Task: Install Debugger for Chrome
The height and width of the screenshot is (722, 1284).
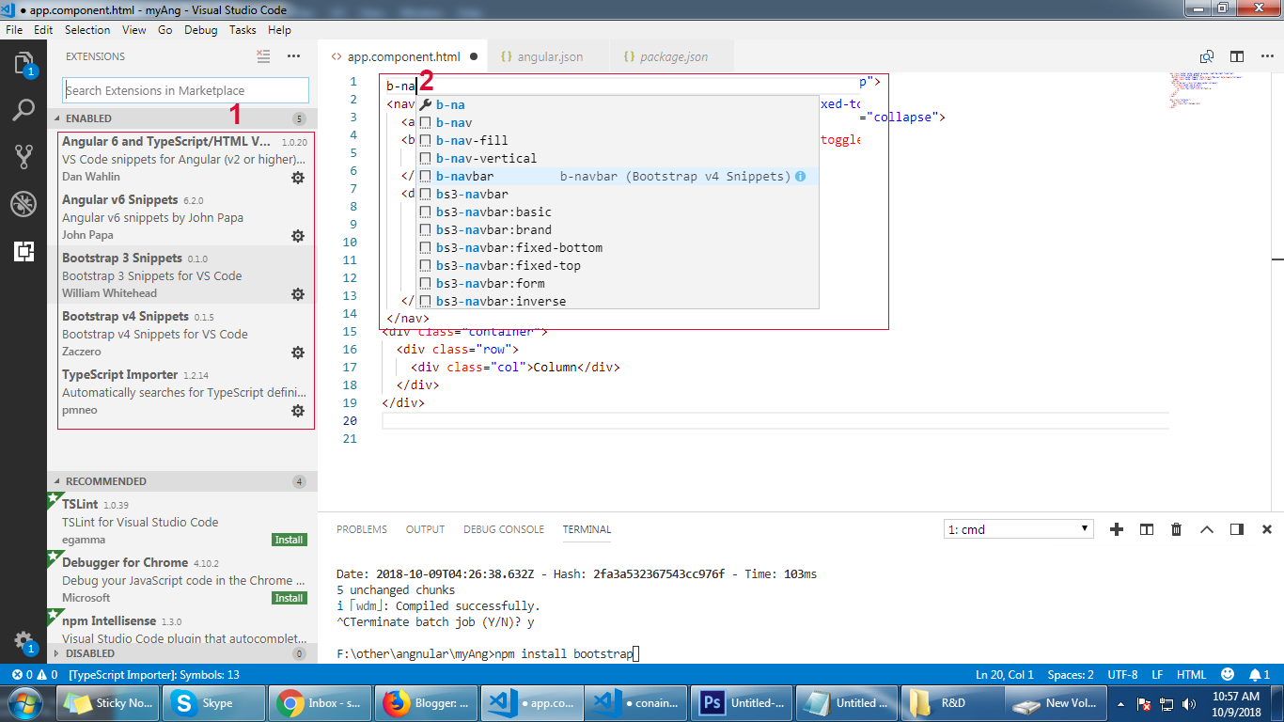Action: (x=288, y=597)
